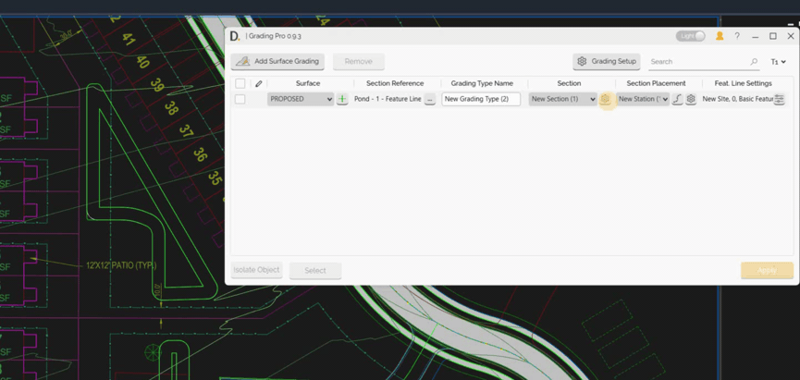The height and width of the screenshot is (380, 800).
Task: Open help question mark icon
Action: [x=737, y=36]
